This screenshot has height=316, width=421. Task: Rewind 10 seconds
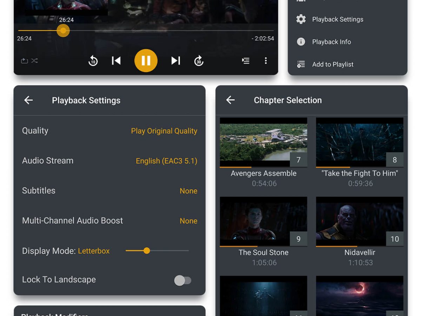point(93,61)
